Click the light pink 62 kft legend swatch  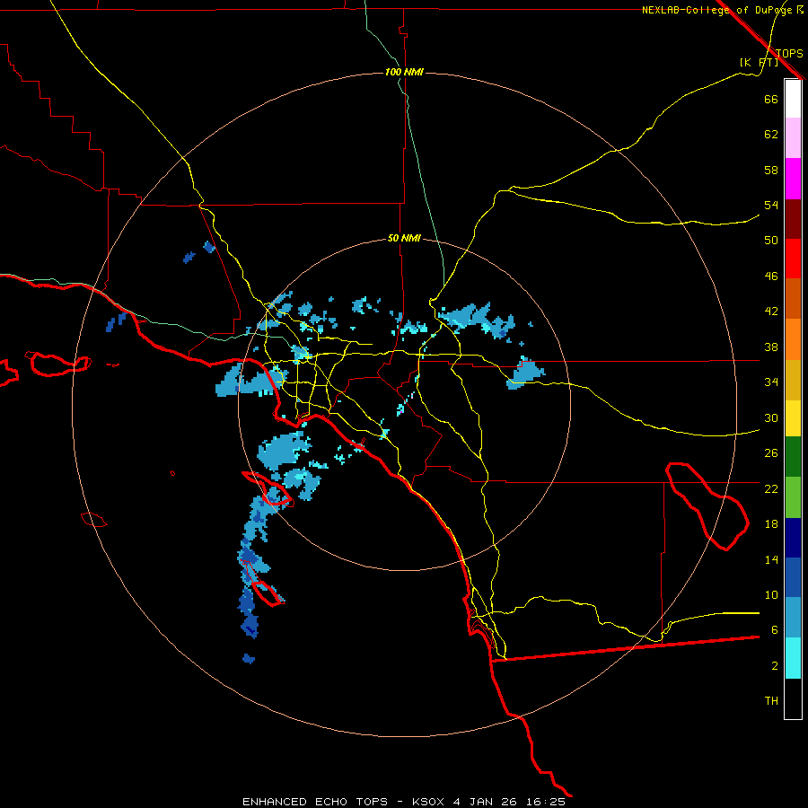[x=793, y=137]
